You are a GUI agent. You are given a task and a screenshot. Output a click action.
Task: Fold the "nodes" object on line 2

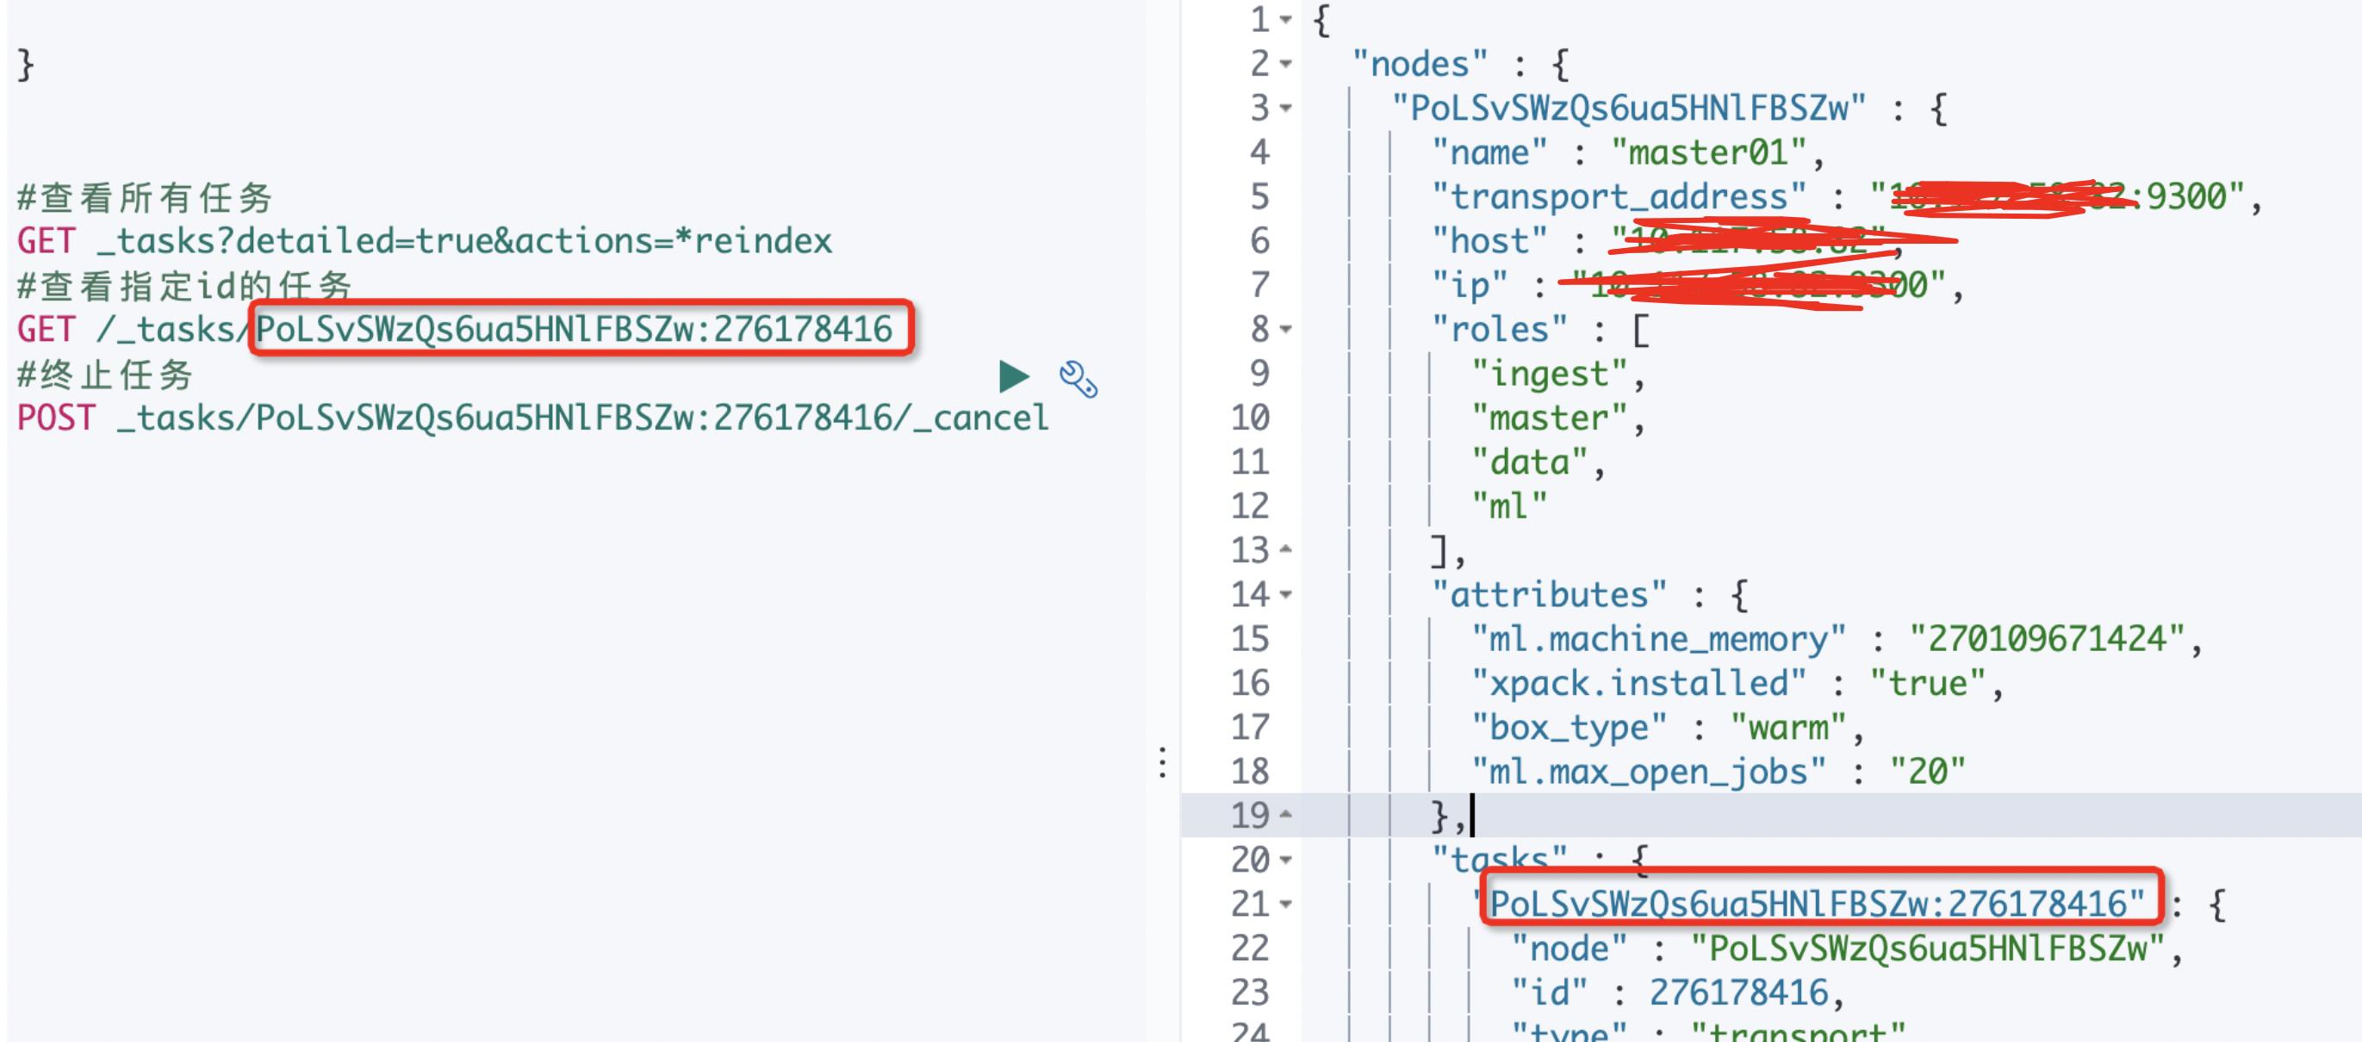pyautogui.click(x=1285, y=64)
